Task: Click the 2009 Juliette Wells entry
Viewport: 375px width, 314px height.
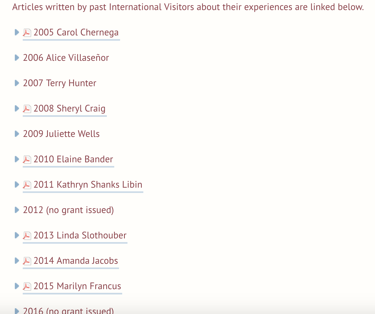Action: [x=61, y=134]
